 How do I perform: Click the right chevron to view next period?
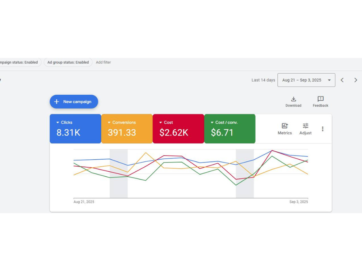click(x=356, y=80)
